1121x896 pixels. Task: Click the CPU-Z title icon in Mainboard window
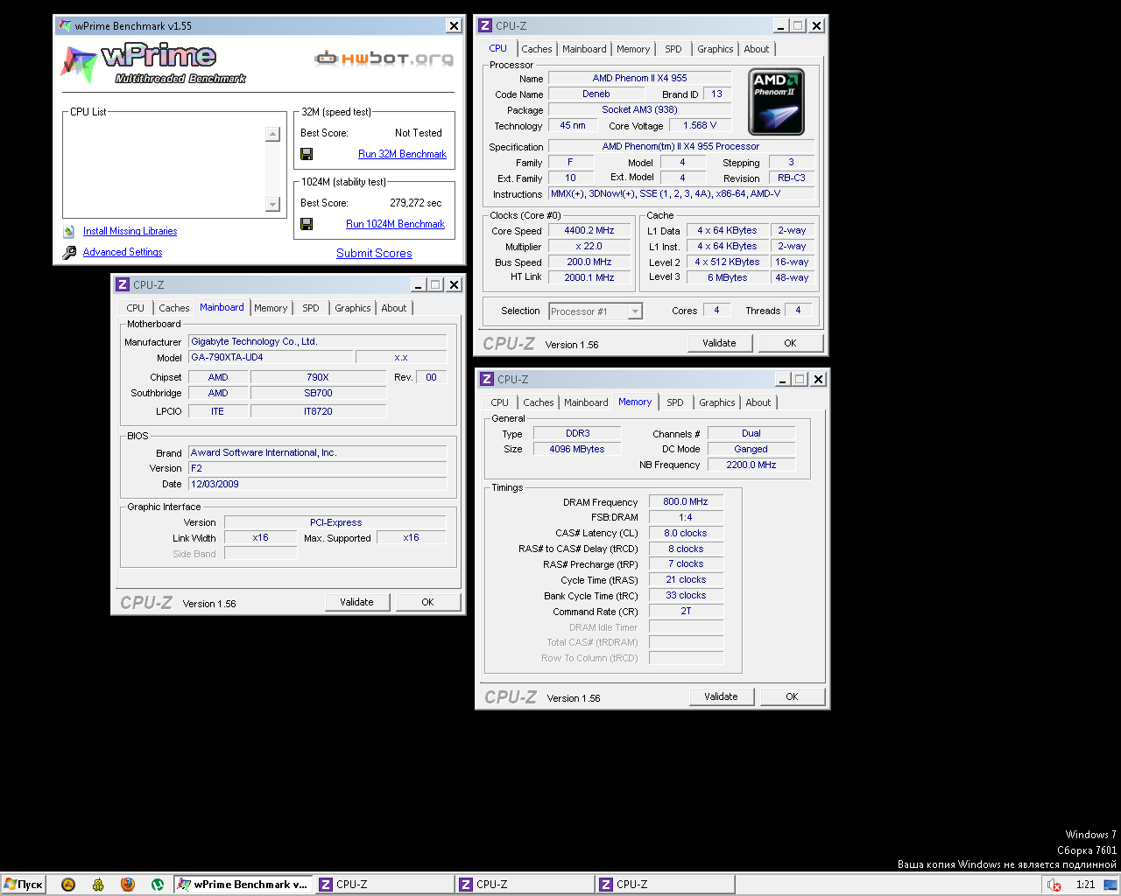click(123, 284)
